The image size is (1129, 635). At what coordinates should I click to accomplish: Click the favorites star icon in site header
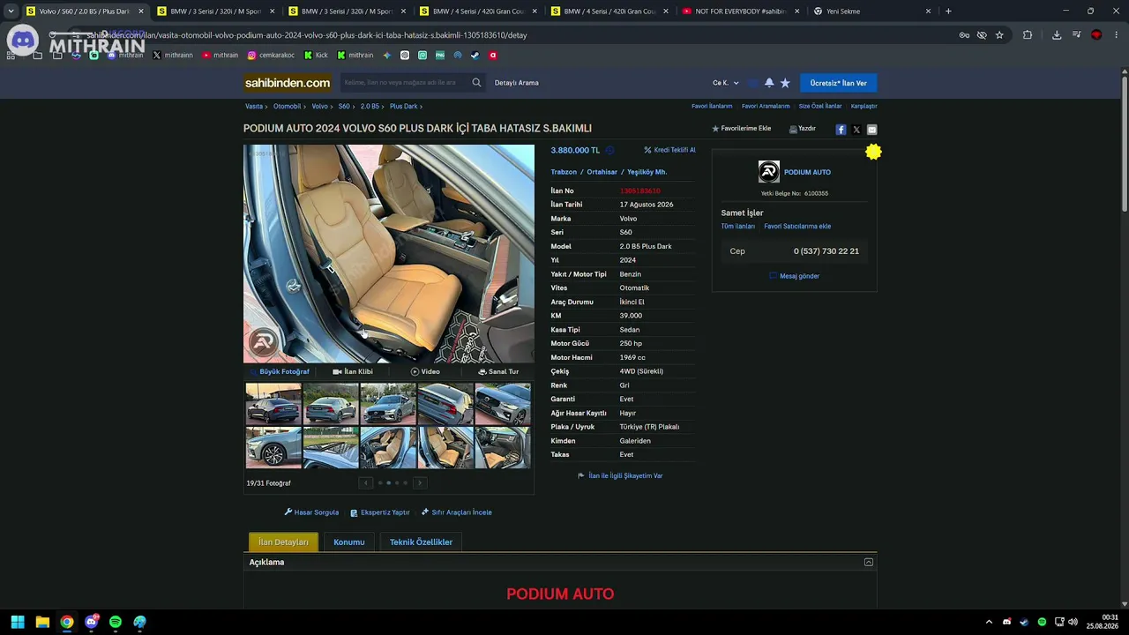(785, 83)
